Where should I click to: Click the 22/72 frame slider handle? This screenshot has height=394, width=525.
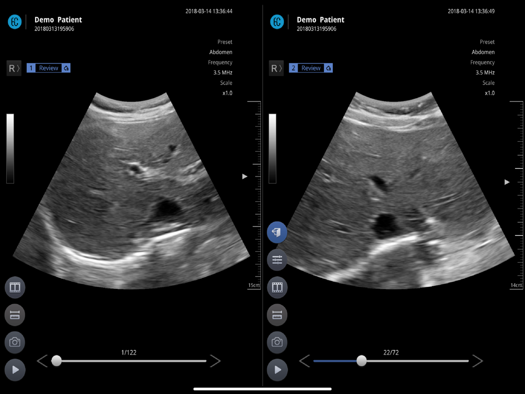362,361
